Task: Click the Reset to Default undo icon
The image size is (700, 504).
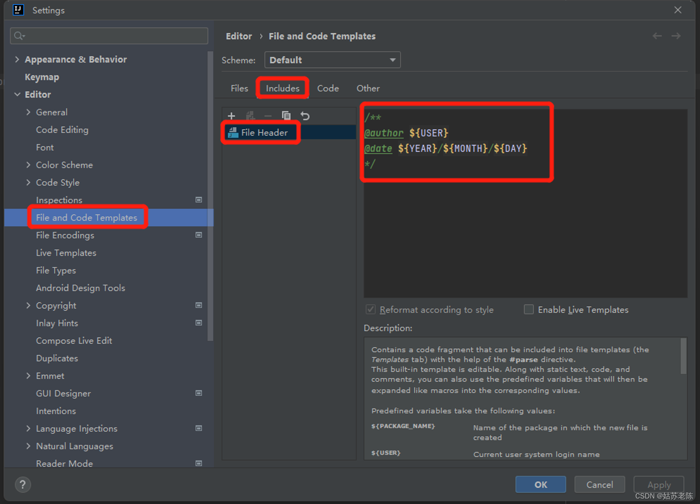Action: 305,116
